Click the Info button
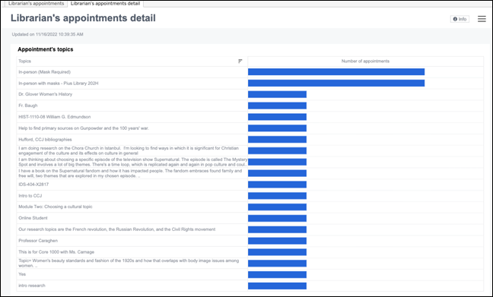The image size is (493, 297). tap(460, 19)
